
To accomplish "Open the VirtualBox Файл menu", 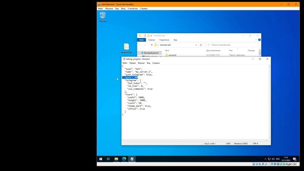I will click(x=100, y=9).
